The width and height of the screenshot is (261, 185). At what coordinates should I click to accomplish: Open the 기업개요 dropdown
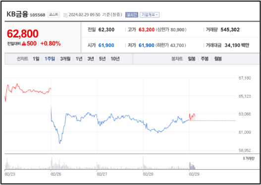pyautogui.click(x=150, y=15)
